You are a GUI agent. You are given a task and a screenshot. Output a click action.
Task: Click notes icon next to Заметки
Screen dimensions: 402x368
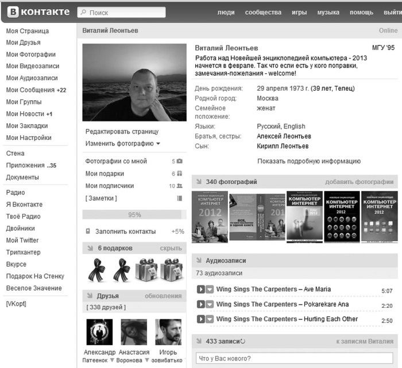180,198
